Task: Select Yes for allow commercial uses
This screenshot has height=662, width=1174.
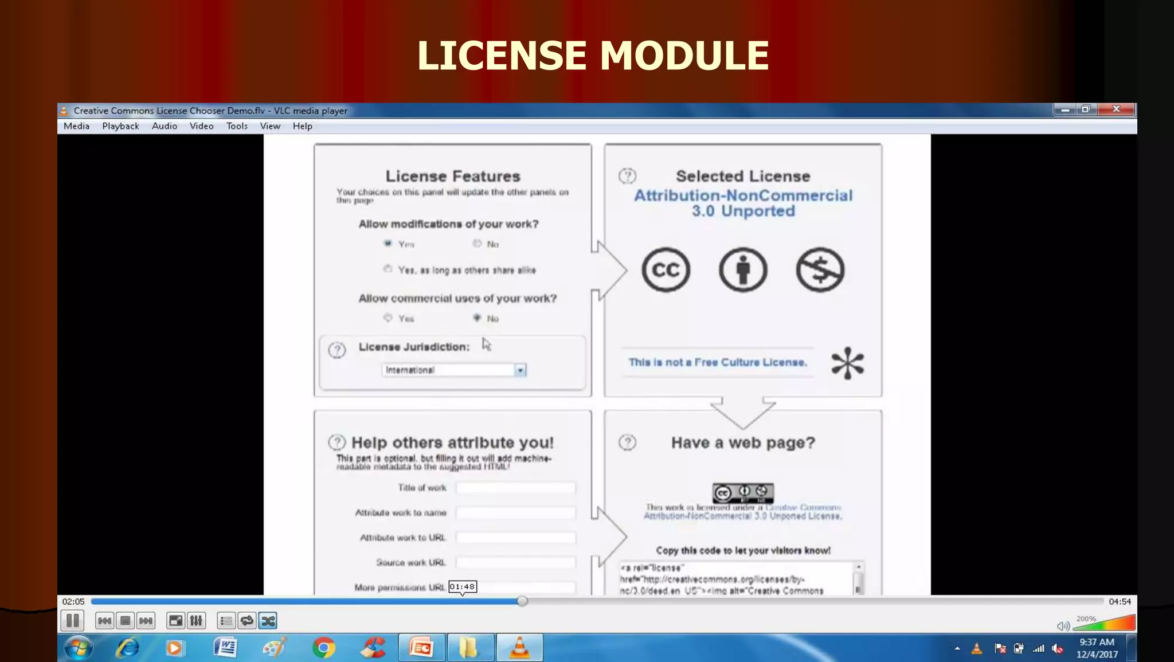Action: [388, 318]
